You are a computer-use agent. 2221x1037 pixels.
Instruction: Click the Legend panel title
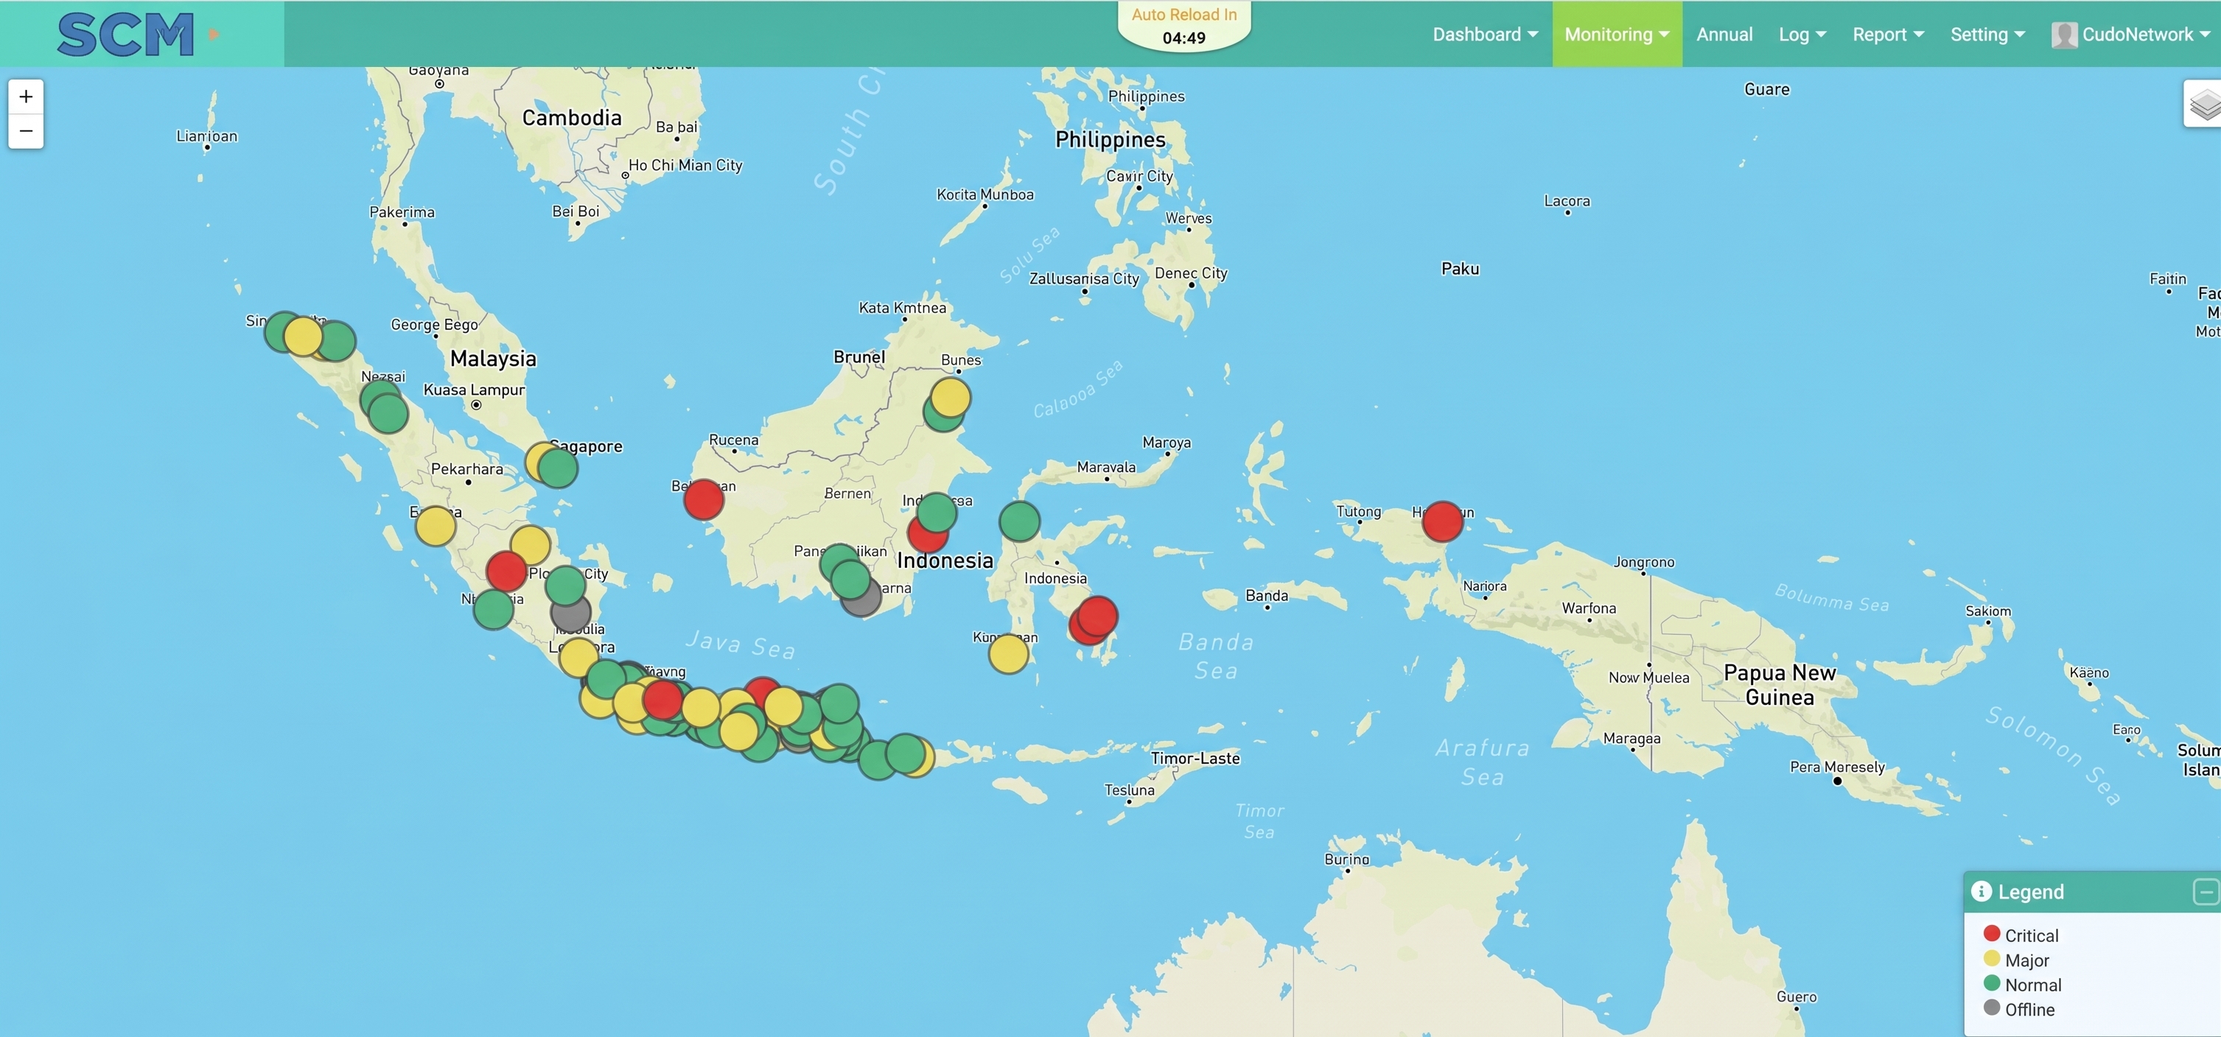2030,891
